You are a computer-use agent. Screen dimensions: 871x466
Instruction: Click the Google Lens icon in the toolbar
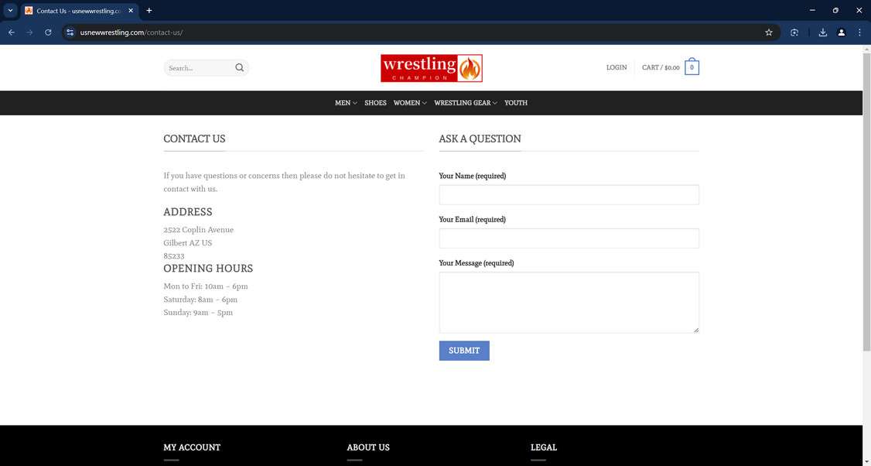794,33
